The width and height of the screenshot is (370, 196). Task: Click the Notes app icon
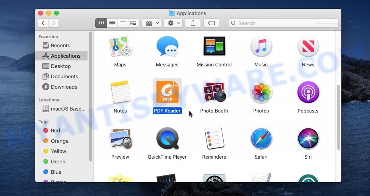(120, 92)
